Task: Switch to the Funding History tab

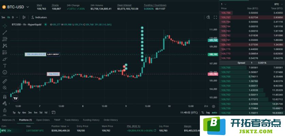Action: pyautogui.click(x=91, y=120)
